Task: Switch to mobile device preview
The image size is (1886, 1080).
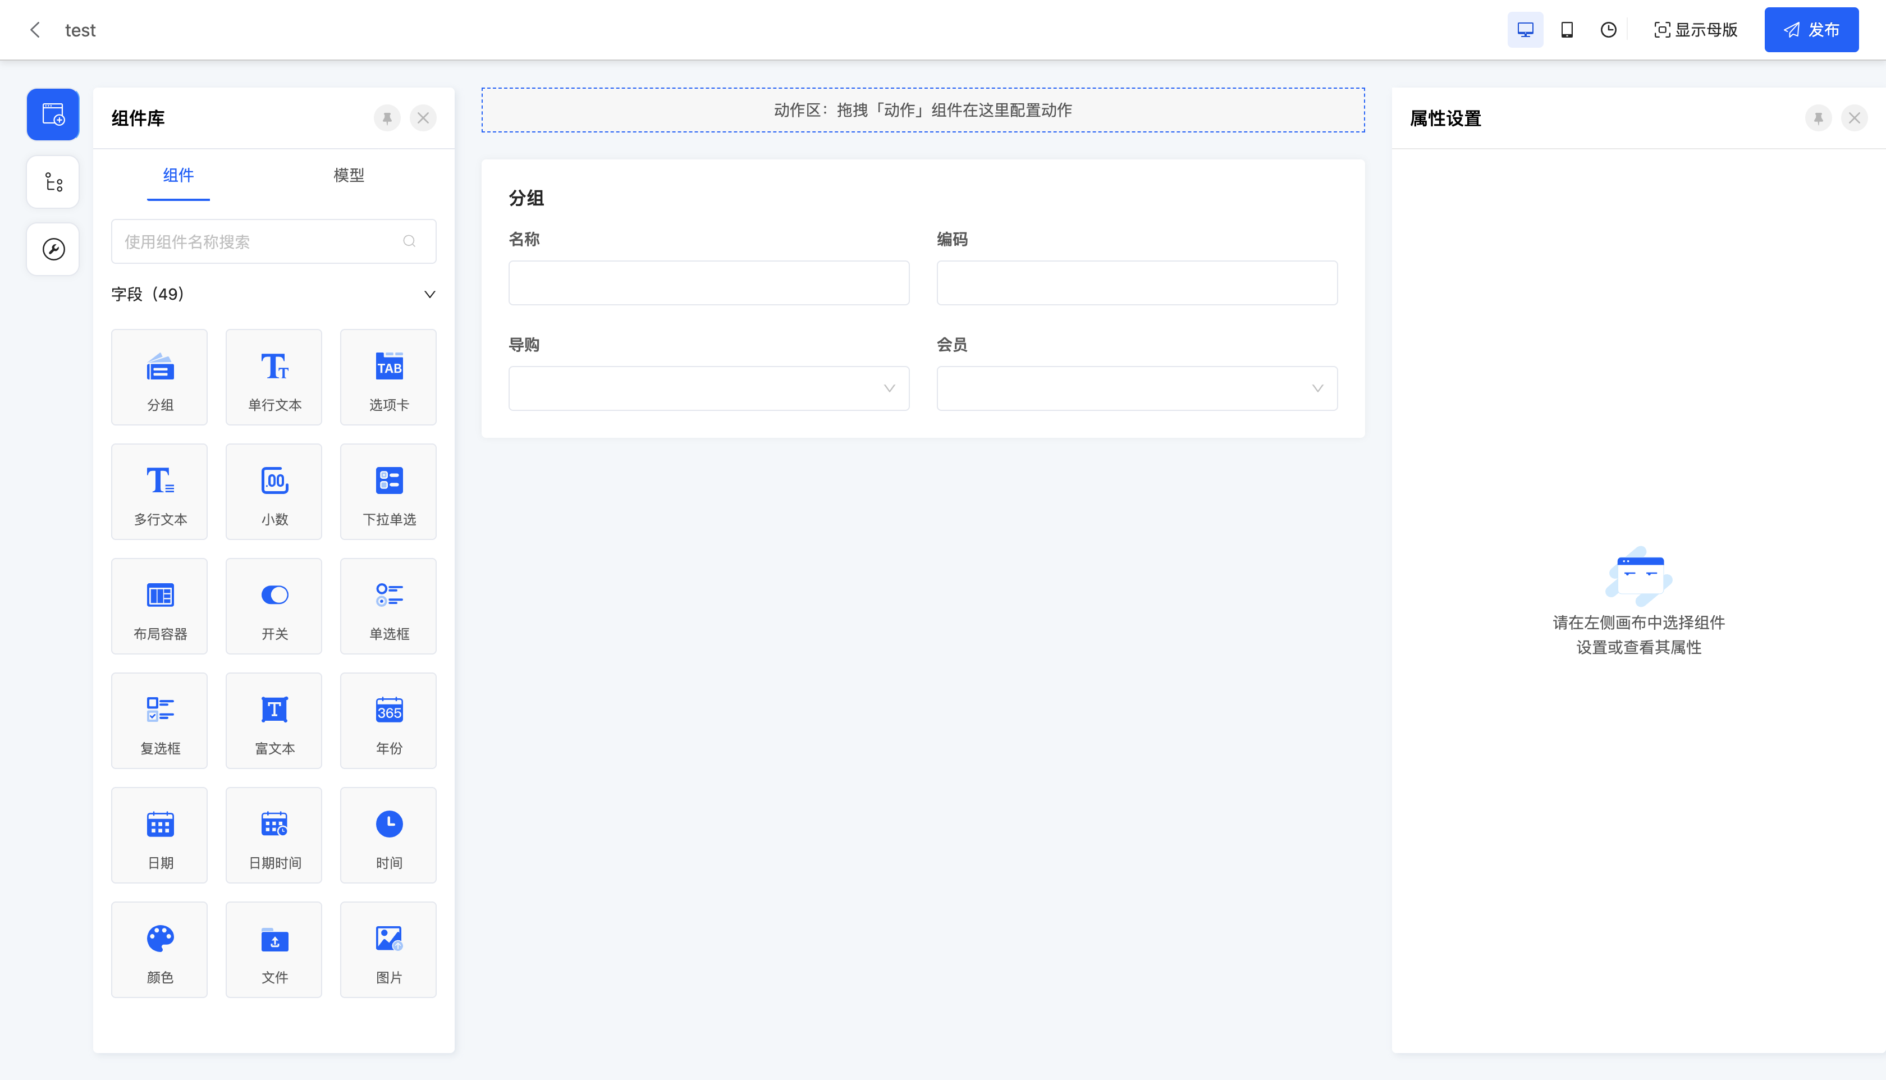Action: click(x=1567, y=30)
